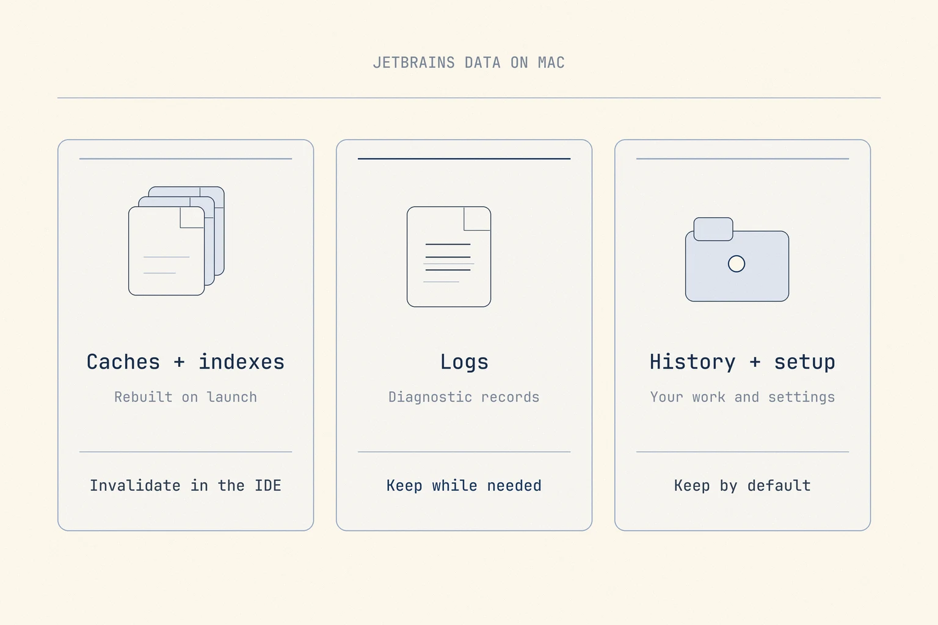Click the Logs document icon
This screenshot has height=625, width=938.
tap(449, 256)
